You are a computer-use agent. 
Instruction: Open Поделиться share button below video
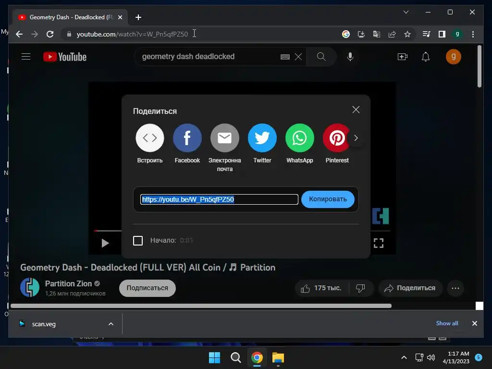(x=410, y=288)
